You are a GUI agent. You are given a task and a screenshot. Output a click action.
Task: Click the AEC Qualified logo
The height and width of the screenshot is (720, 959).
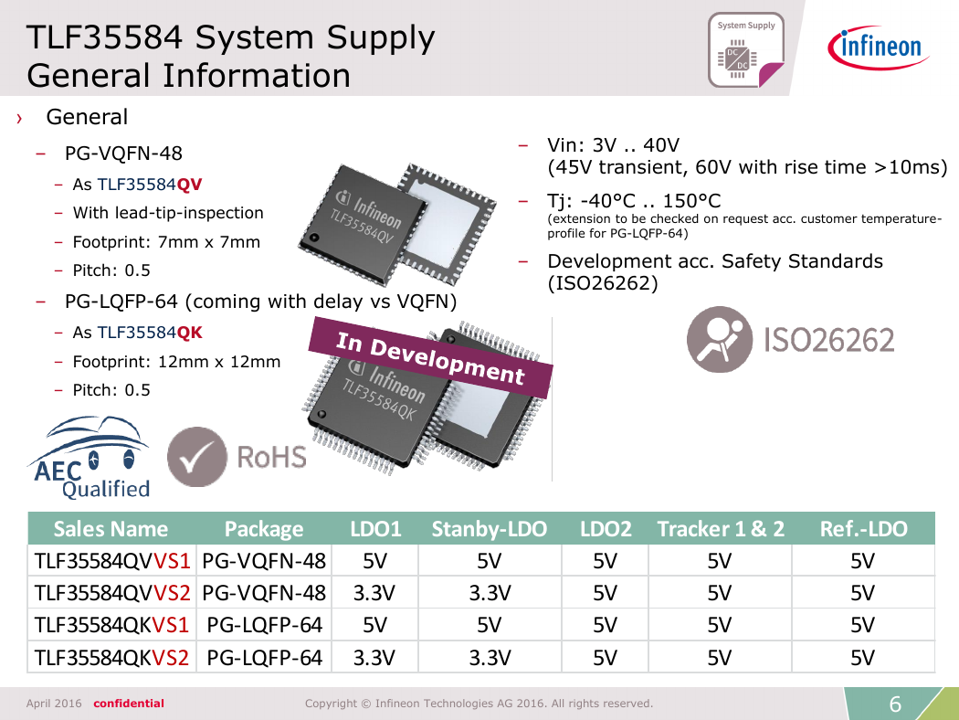89,457
